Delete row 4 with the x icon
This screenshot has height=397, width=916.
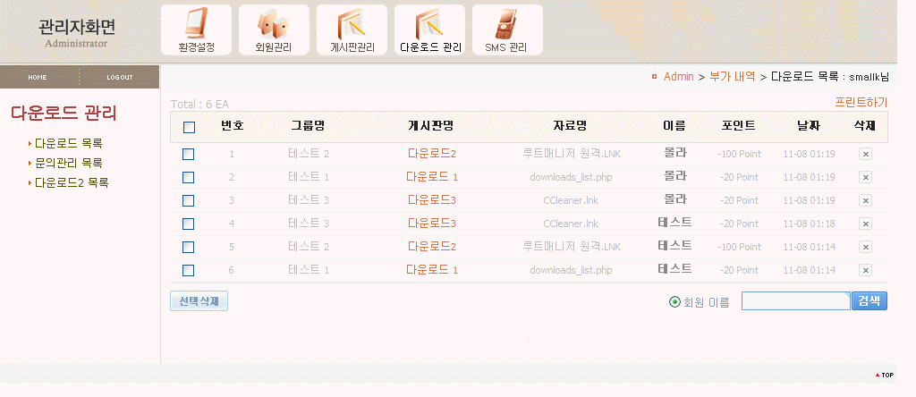865,224
